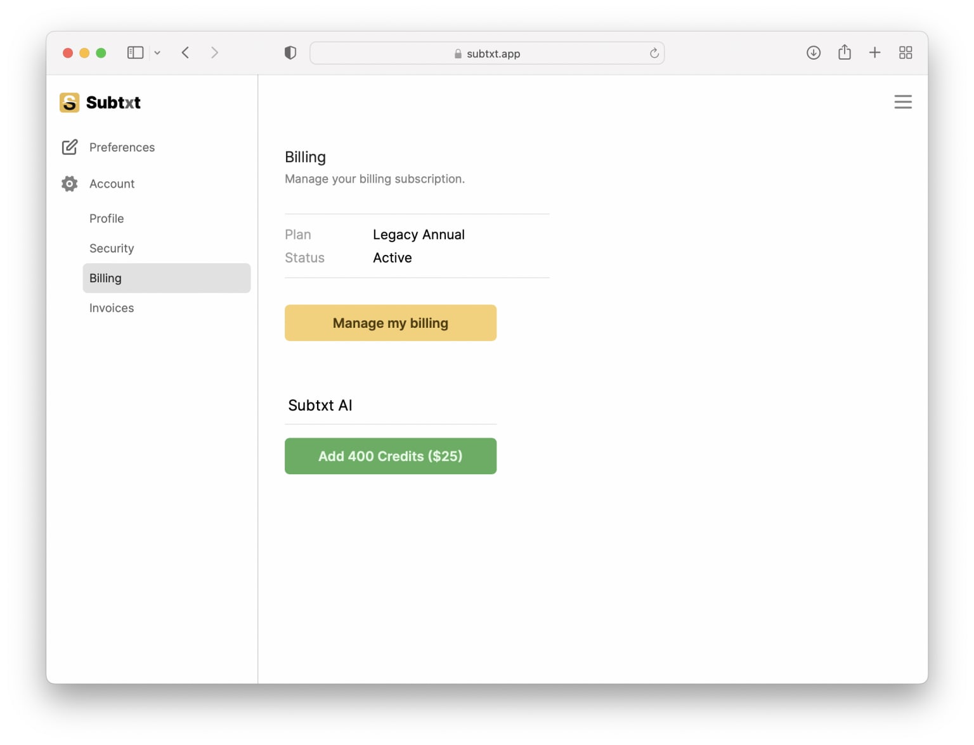Viewport: 974px width, 745px height.
Task: Open the Share icon in toolbar
Action: [844, 52]
